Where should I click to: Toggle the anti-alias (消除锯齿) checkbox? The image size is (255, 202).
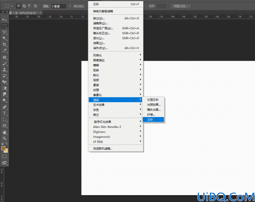click(x=70, y=6)
